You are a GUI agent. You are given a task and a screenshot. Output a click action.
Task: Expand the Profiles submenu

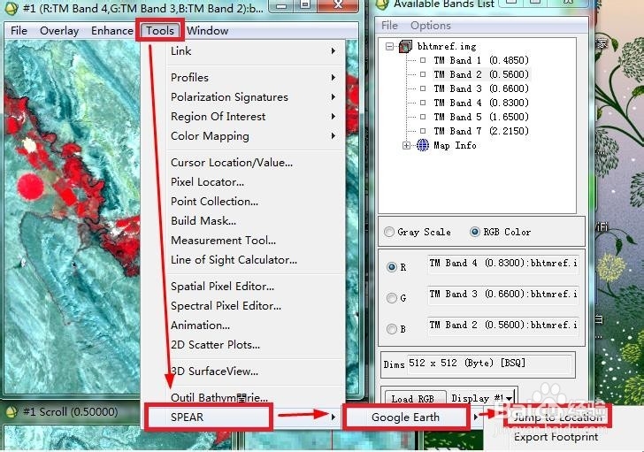255,77
